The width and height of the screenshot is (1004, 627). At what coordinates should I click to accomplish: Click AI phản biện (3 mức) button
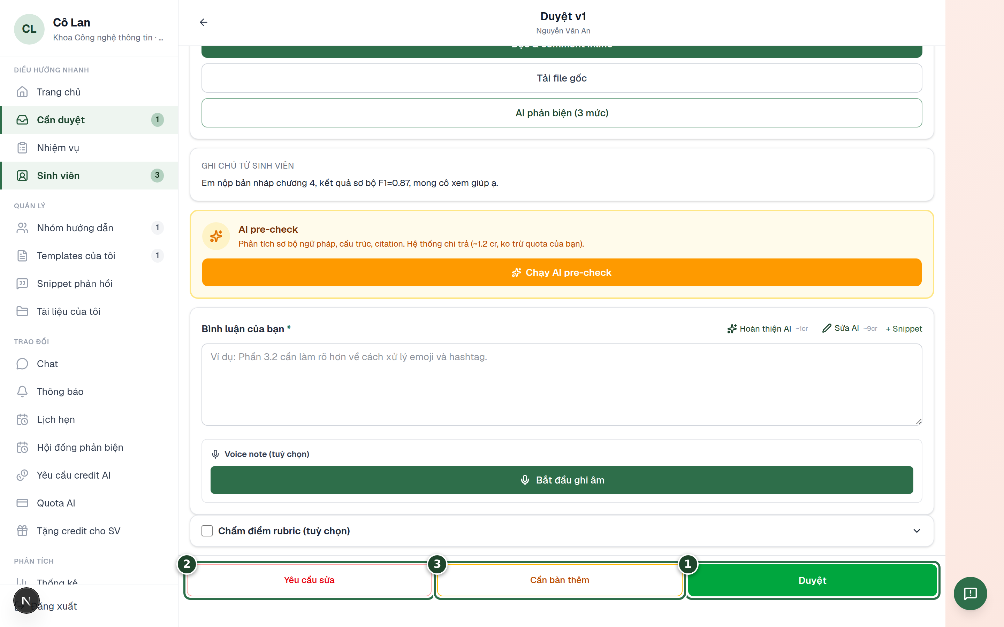(x=562, y=113)
